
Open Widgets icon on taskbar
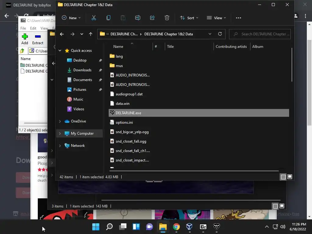[x=136, y=227]
